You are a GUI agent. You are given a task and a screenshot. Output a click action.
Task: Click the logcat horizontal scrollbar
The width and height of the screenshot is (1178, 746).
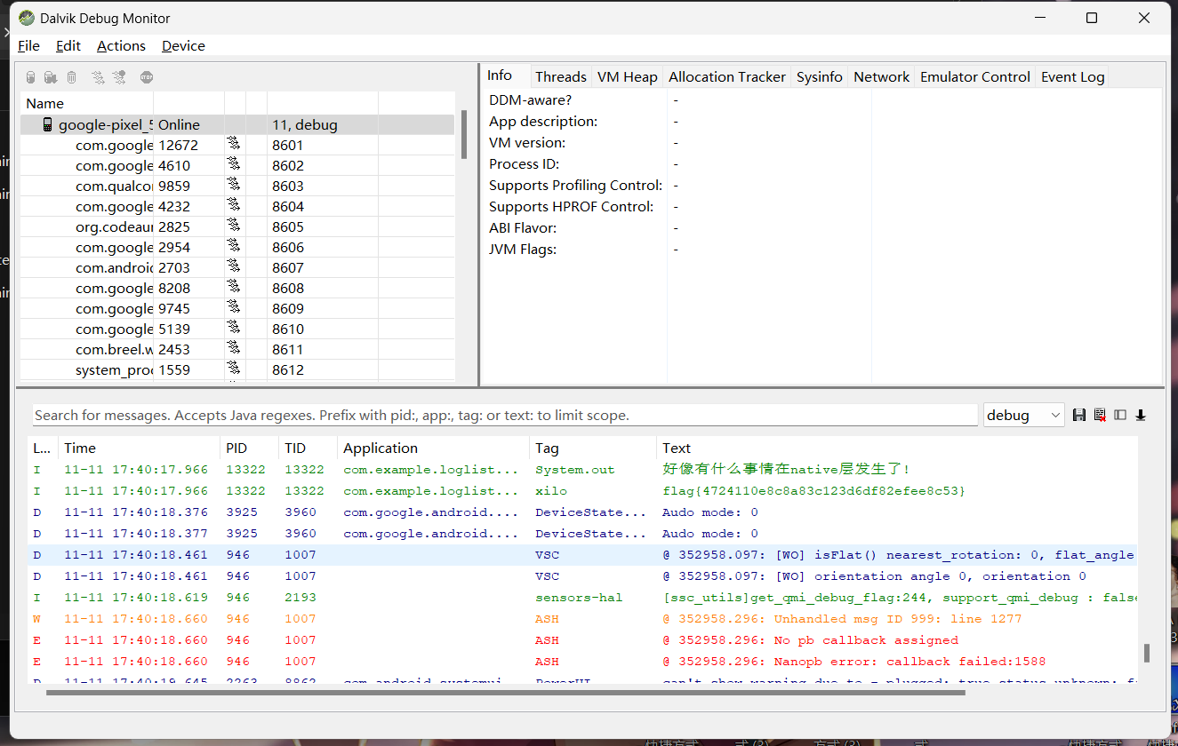tap(505, 692)
